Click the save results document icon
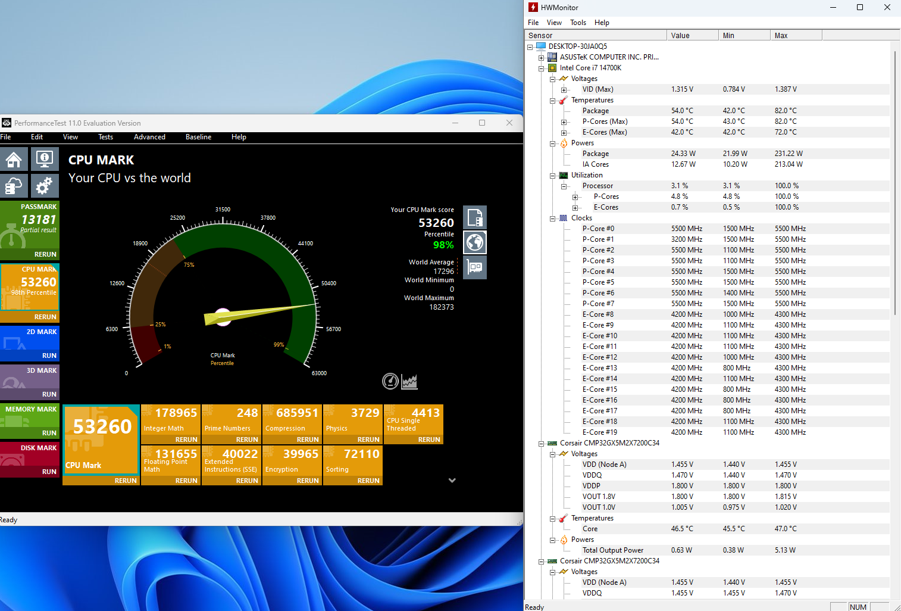This screenshot has width=901, height=611. pyautogui.click(x=475, y=217)
